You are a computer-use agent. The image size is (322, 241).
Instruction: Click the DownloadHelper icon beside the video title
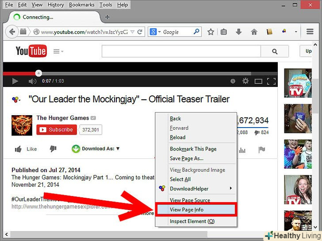coord(15,100)
